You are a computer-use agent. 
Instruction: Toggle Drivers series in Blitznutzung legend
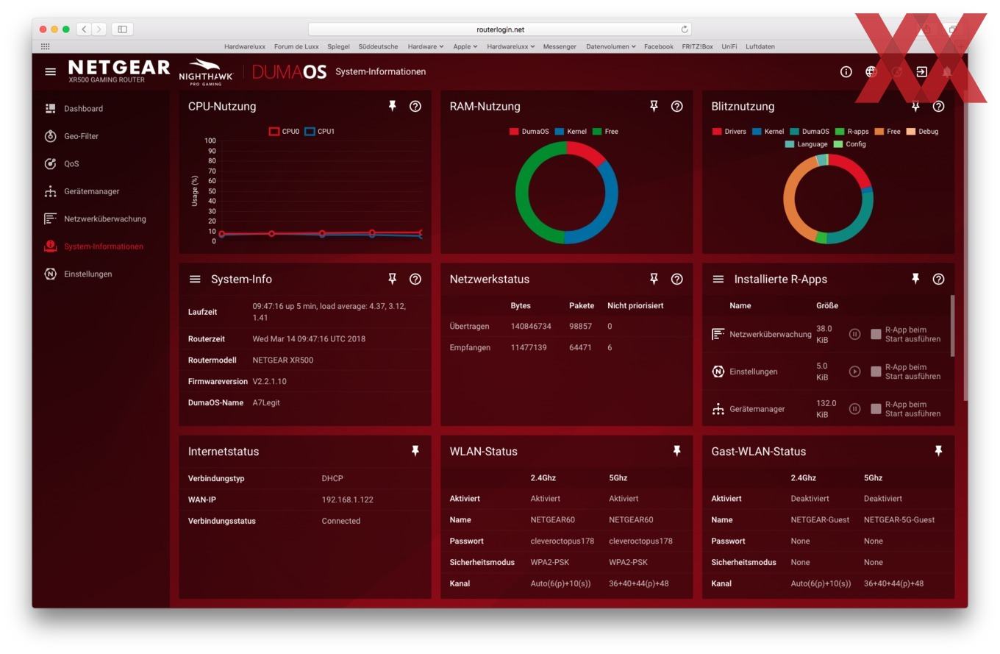pyautogui.click(x=729, y=132)
